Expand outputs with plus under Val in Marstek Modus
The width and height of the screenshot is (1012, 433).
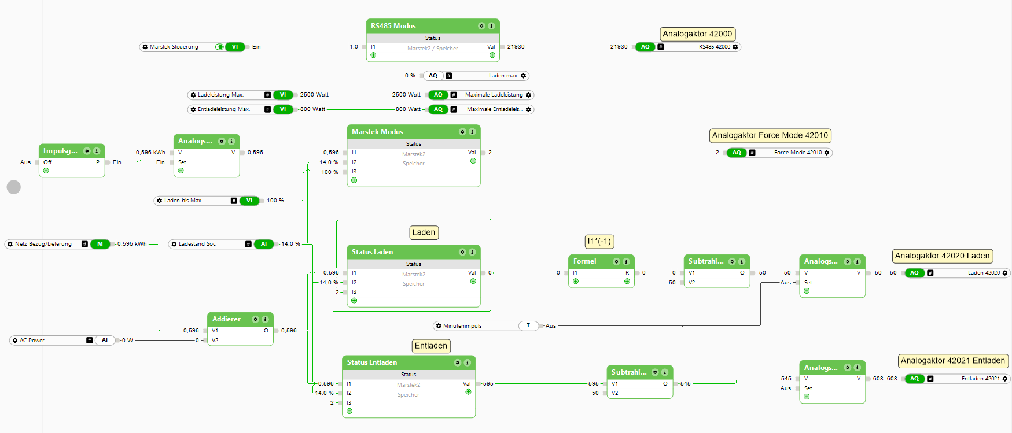click(x=473, y=161)
